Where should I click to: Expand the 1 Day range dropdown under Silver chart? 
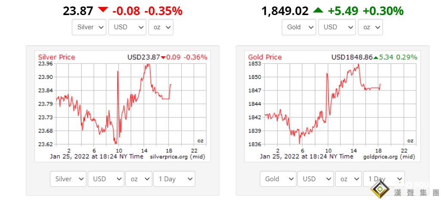[x=174, y=179]
